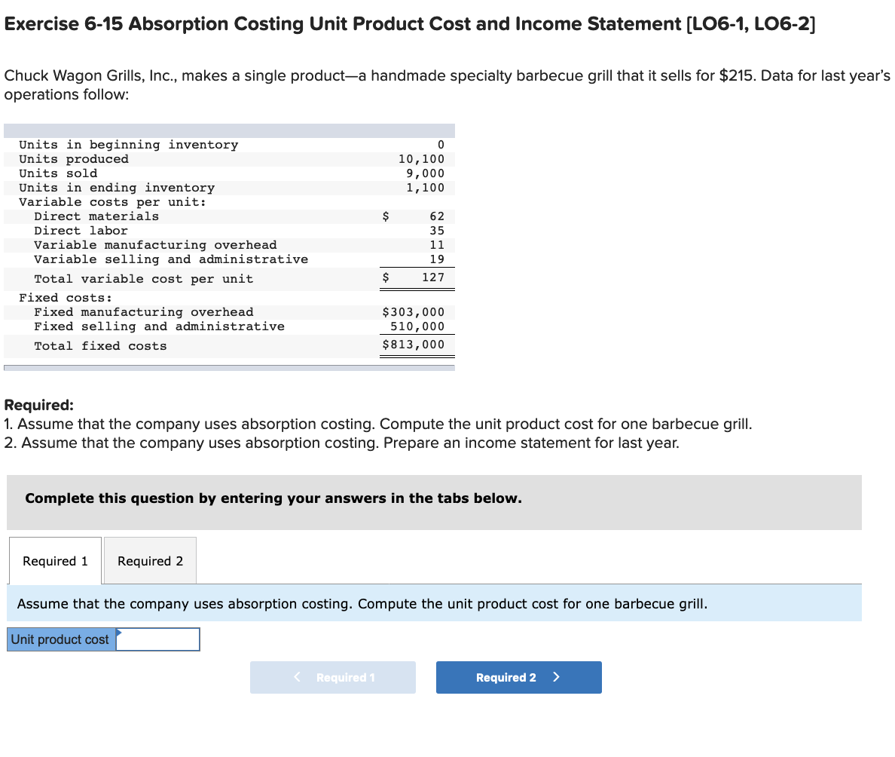Click inside the Unit product cost input field
The image size is (895, 757).
[x=160, y=639]
